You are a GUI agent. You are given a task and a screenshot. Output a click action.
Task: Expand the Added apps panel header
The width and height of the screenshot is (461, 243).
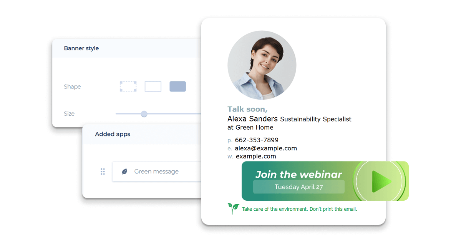113,134
